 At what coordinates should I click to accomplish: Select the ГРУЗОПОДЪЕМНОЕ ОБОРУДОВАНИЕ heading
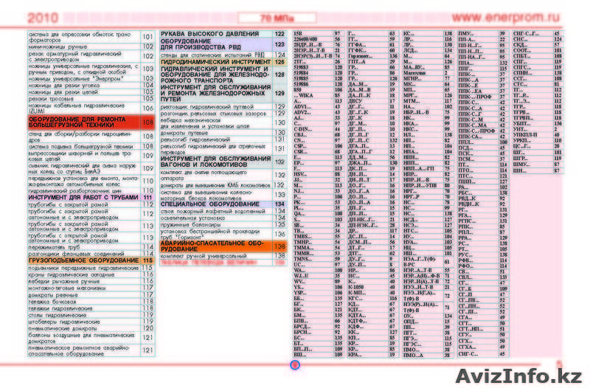tap(81, 260)
